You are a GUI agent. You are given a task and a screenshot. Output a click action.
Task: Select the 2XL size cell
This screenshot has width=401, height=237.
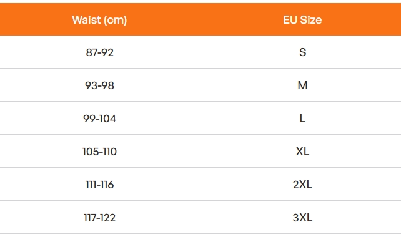302,185
